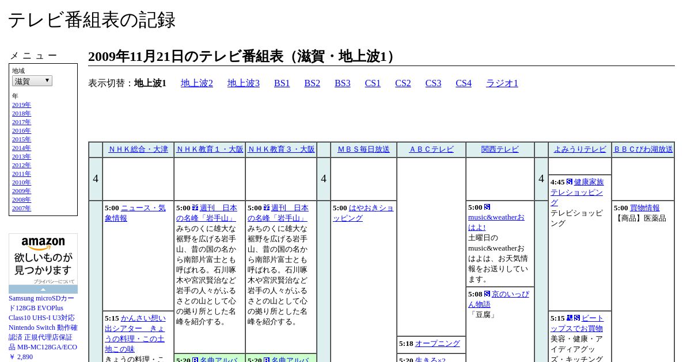Click the S icon beside music&weatherおはよ!
This screenshot has width=691, height=362.
[x=487, y=207]
